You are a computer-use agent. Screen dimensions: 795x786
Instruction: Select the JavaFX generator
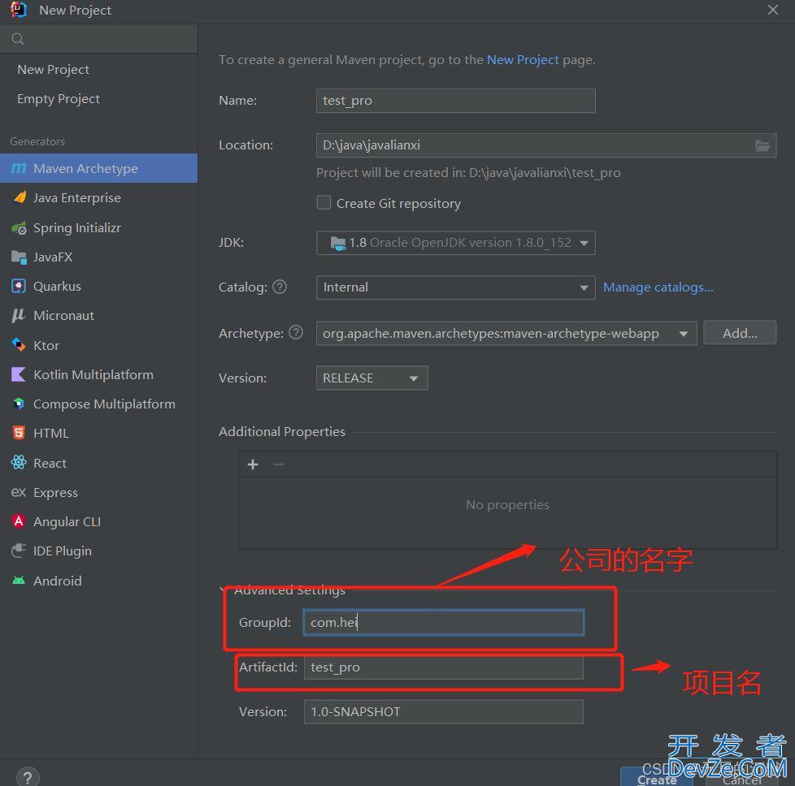point(99,257)
